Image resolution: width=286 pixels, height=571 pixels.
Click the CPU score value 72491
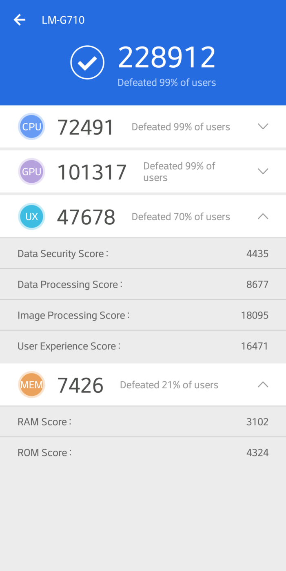click(86, 127)
